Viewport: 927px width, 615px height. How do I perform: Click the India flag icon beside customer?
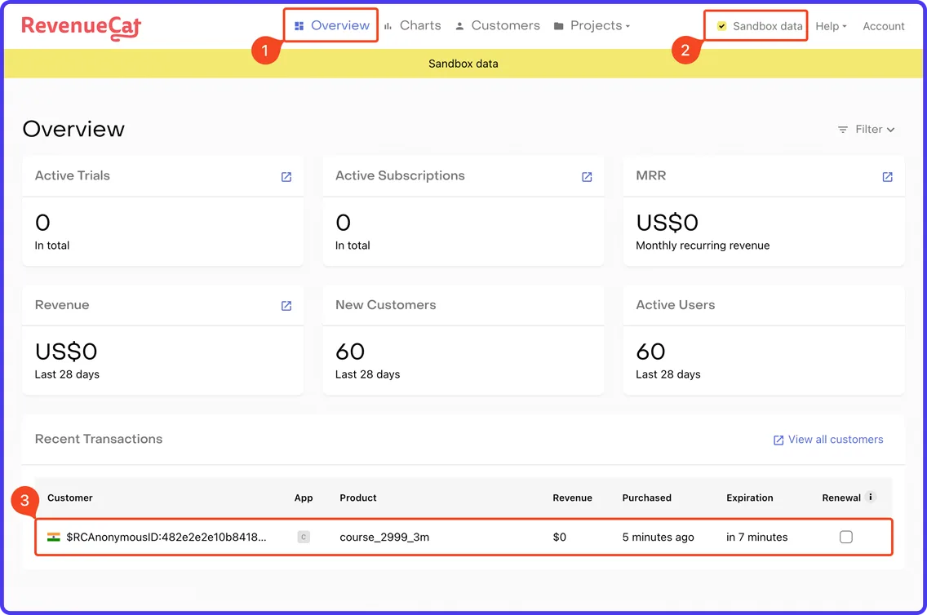54,537
